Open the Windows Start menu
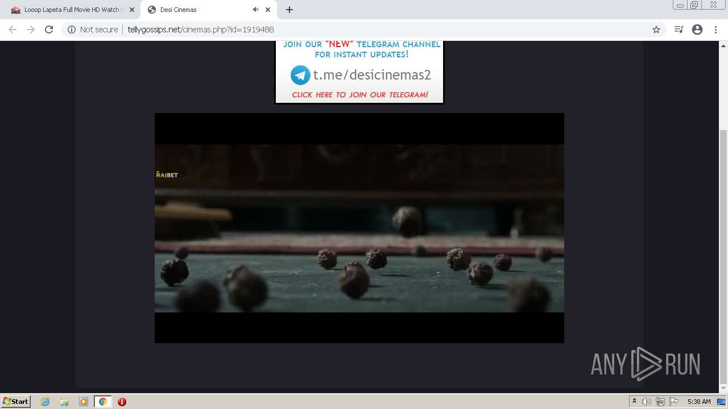This screenshot has height=409, width=728. coord(15,402)
